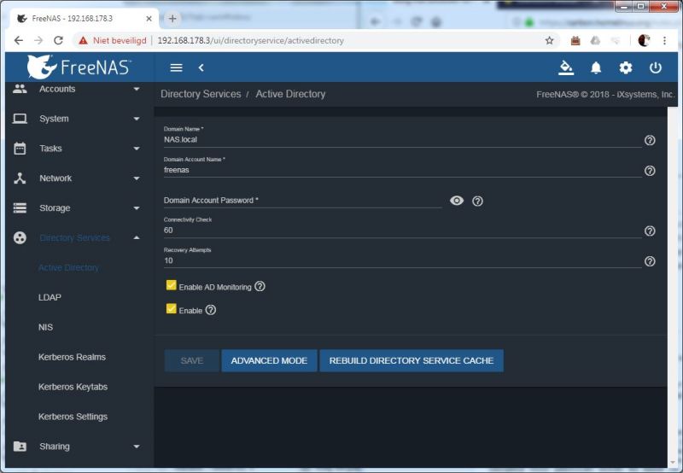683x473 pixels.
Task: Click the Not Secure warning icon
Action: click(83, 40)
